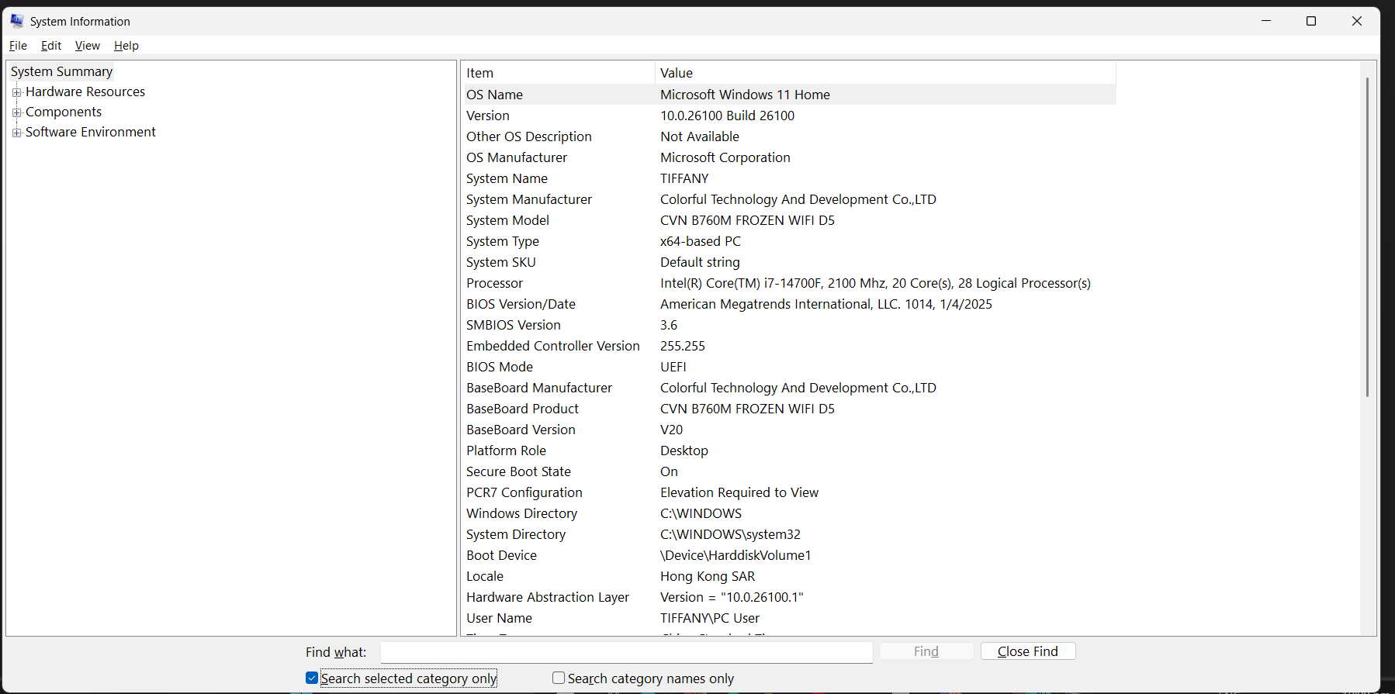Click the Elevation Required to View value
The width and height of the screenshot is (1395, 694).
(739, 492)
